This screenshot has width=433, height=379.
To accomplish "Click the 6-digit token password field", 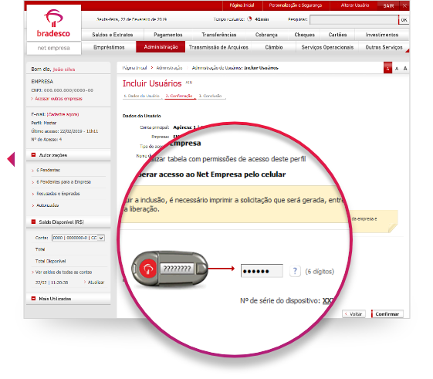I will tap(262, 271).
